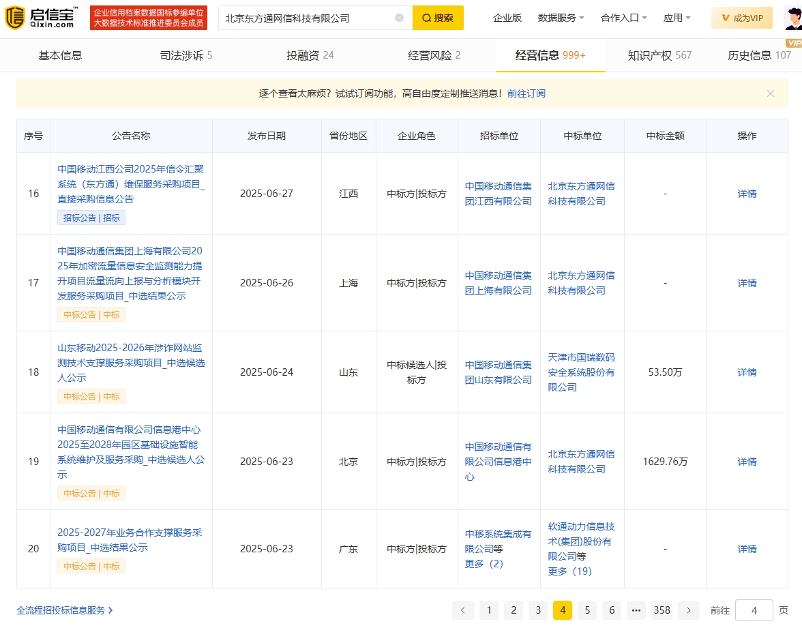Viewport: 802px width, 628px height.
Task: Go to page 5
Action: [x=587, y=610]
